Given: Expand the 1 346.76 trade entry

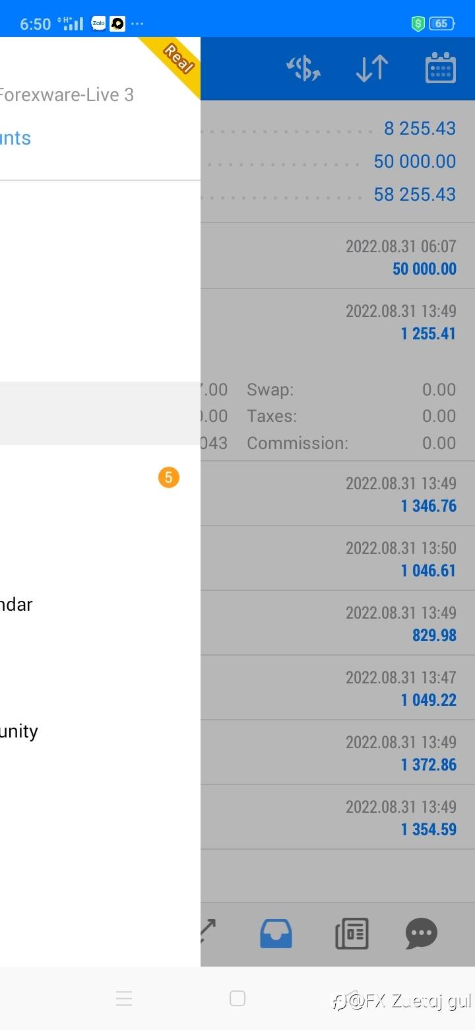Looking at the screenshot, I should (x=336, y=494).
